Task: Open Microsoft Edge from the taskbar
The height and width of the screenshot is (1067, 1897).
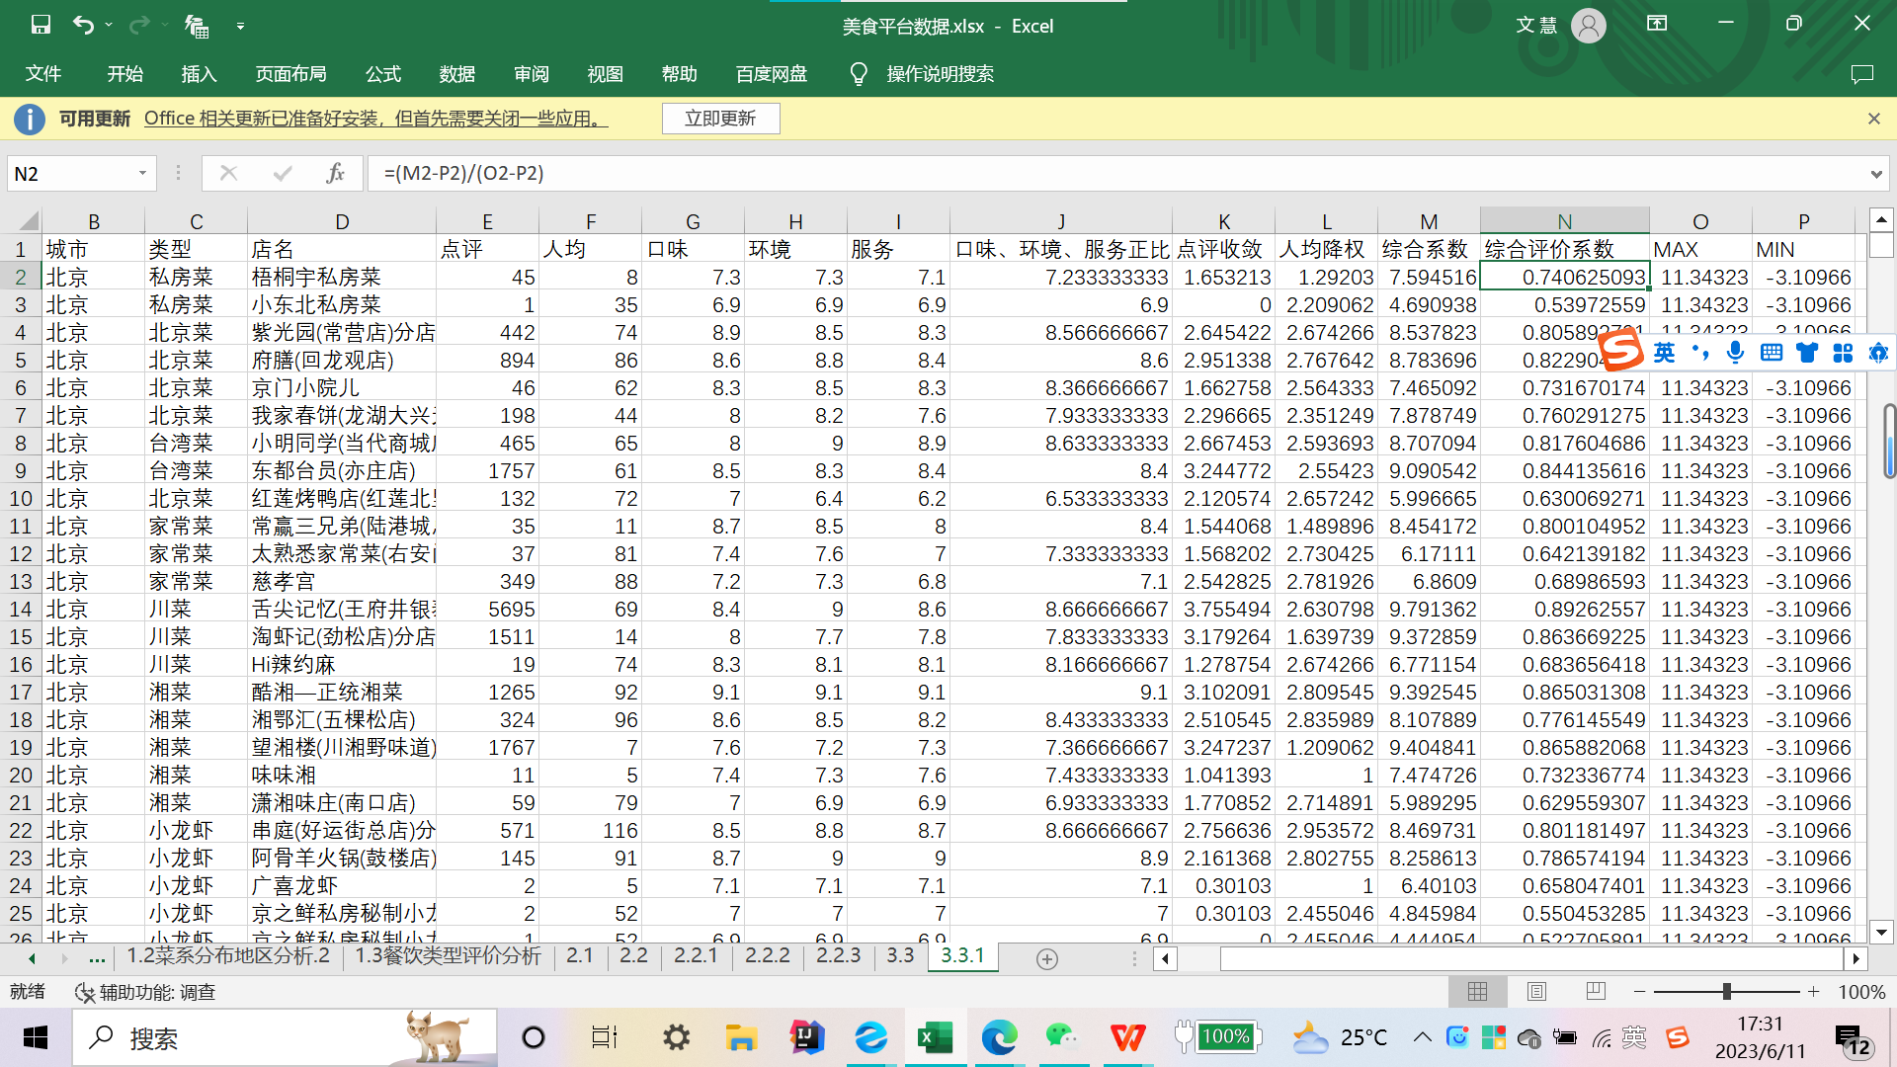Action: point(999,1037)
